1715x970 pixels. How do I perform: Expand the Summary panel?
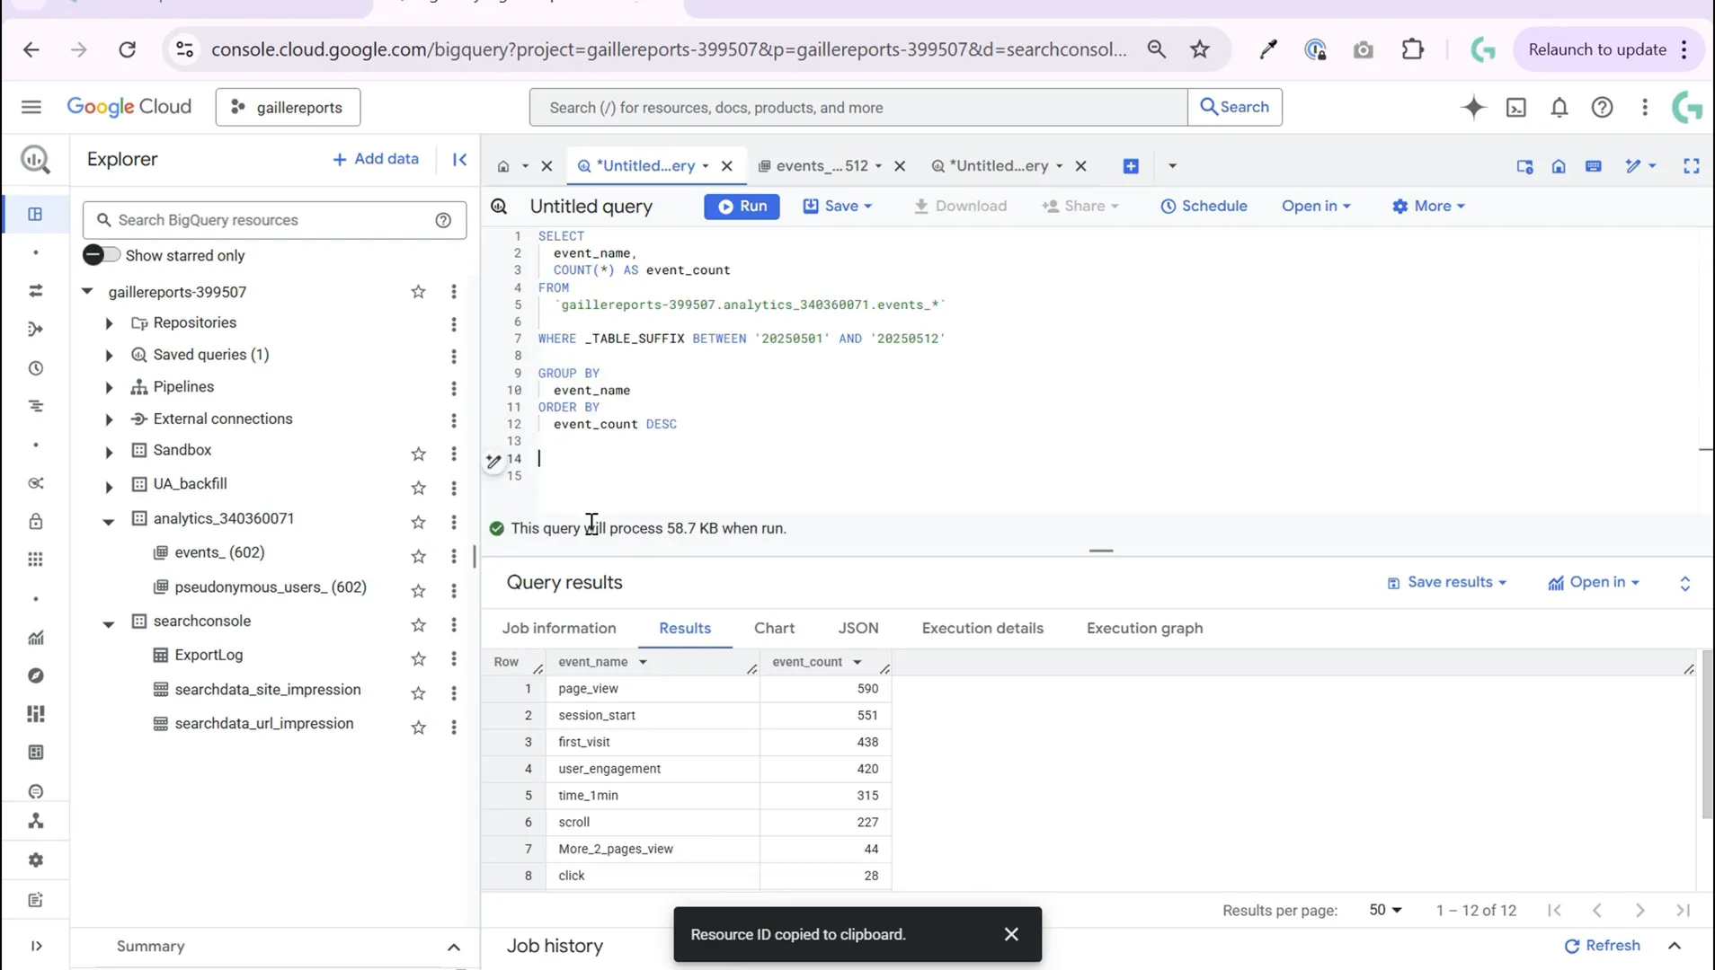click(x=454, y=947)
